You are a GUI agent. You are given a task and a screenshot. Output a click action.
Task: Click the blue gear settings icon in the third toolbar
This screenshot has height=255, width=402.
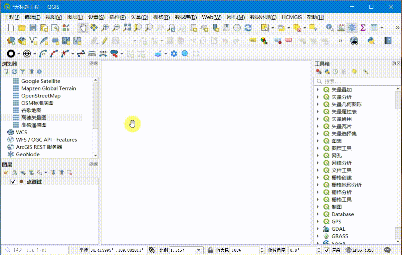pyautogui.click(x=174, y=53)
